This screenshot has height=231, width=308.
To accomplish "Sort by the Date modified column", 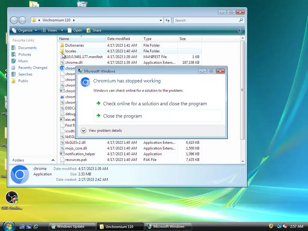I will [x=123, y=39].
